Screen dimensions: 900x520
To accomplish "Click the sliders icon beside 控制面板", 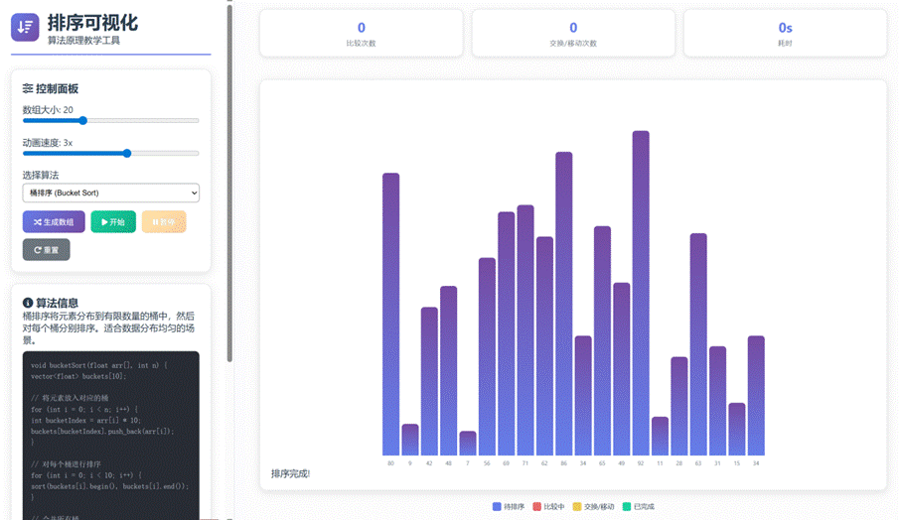I will click(x=28, y=88).
